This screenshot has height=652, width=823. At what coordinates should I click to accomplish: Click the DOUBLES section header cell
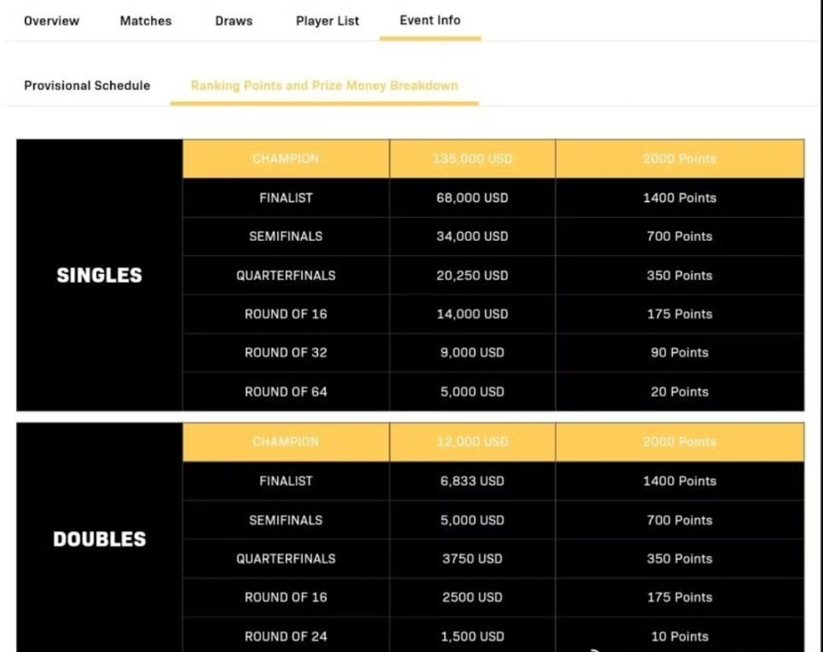(99, 539)
